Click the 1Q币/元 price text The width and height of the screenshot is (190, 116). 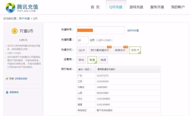click(x=23, y=40)
